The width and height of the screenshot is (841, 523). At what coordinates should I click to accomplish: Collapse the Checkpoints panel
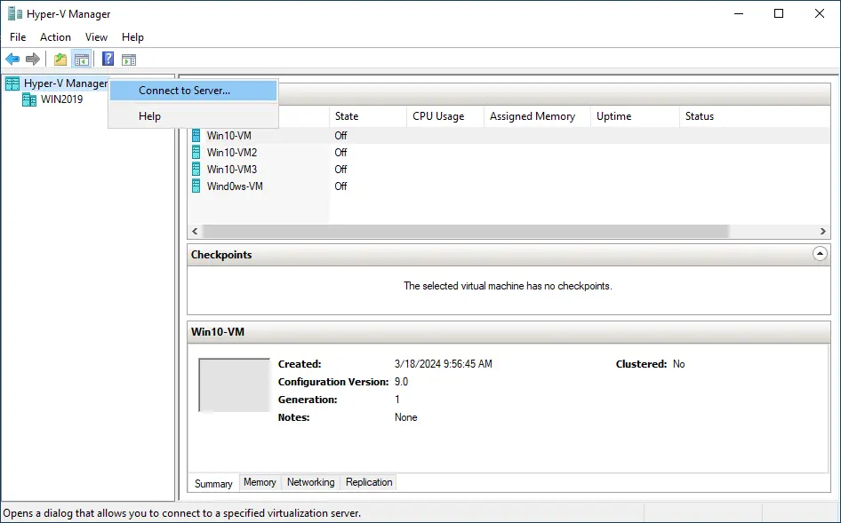[x=820, y=254]
